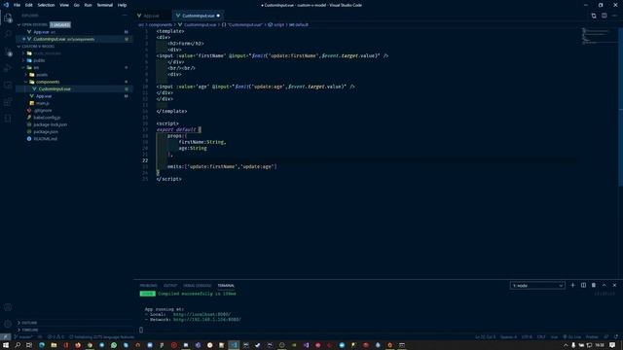Open the View menu
The width and height of the screenshot is (623, 350).
[x=64, y=5]
